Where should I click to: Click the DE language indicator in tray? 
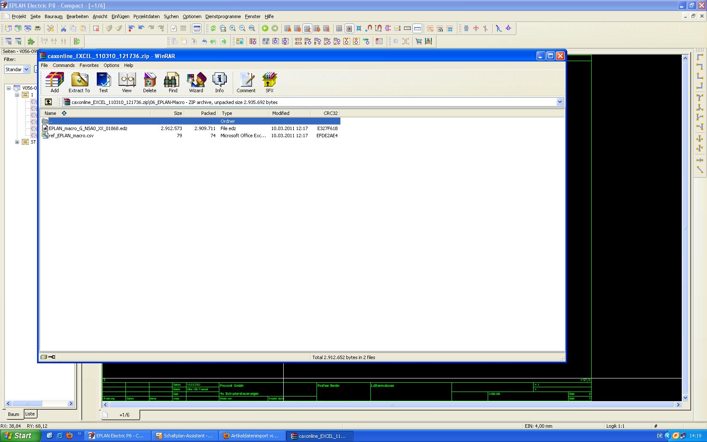click(659, 436)
